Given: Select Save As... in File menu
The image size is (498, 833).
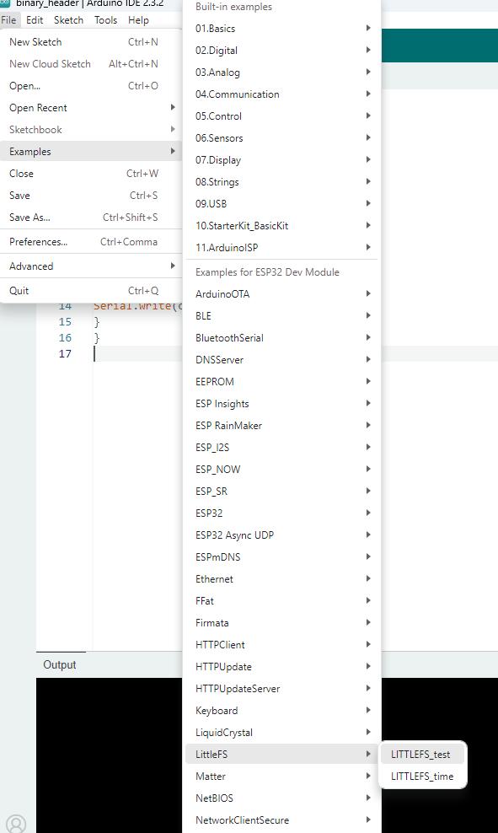Looking at the screenshot, I should tap(33, 217).
